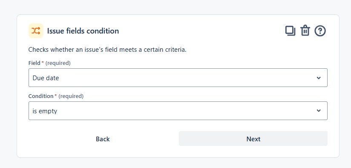Expand the chevron arrow in the Field selector
This screenshot has width=351, height=168.
tap(319, 78)
